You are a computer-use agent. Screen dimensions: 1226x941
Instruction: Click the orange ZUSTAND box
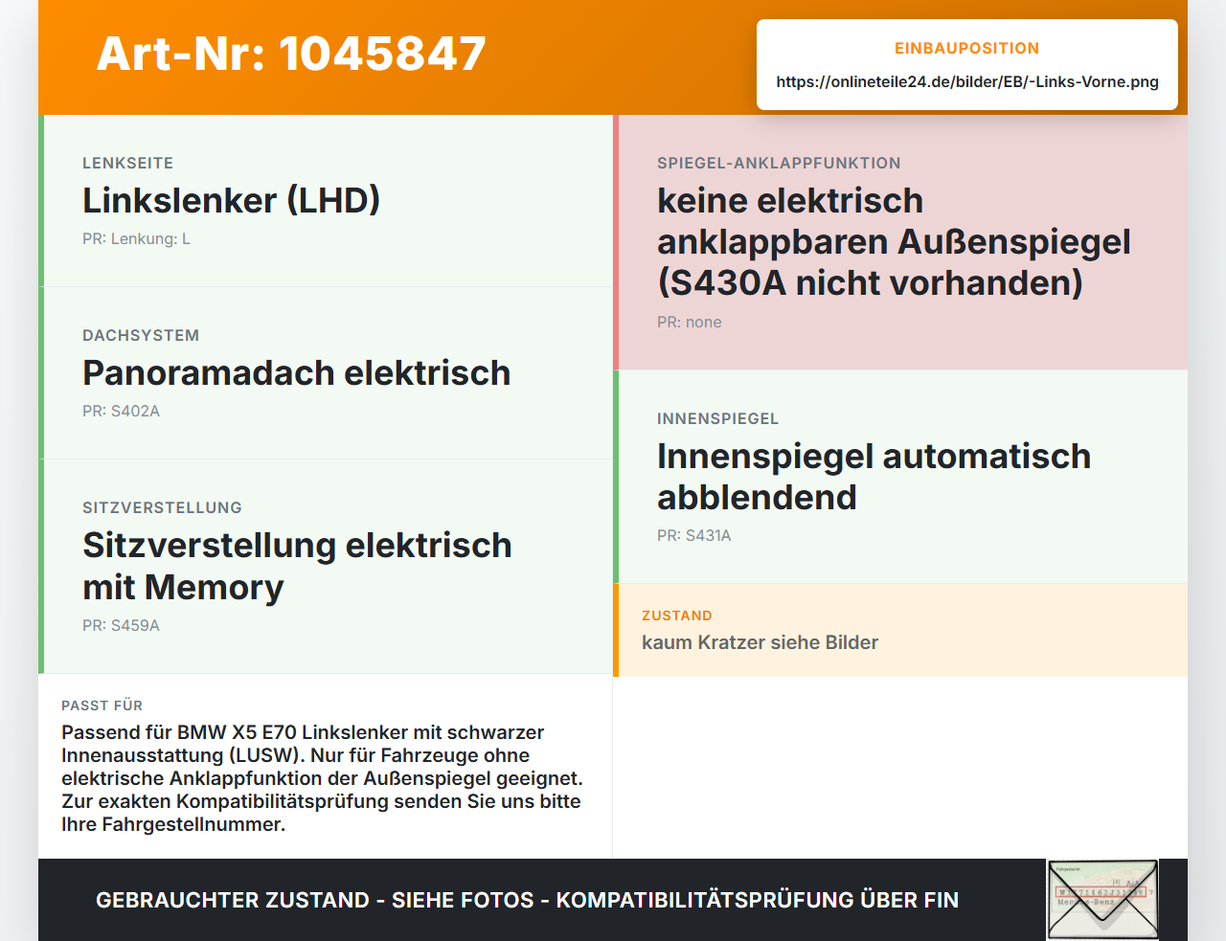point(900,630)
